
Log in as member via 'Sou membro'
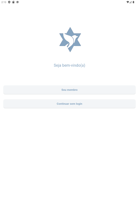[69, 90]
